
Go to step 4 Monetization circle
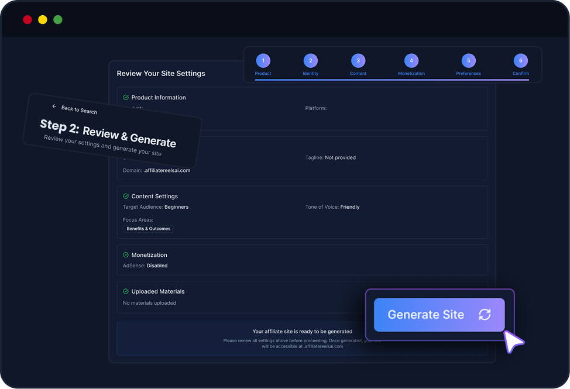411,61
